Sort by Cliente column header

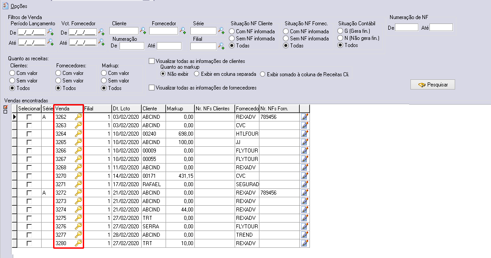(x=154, y=109)
